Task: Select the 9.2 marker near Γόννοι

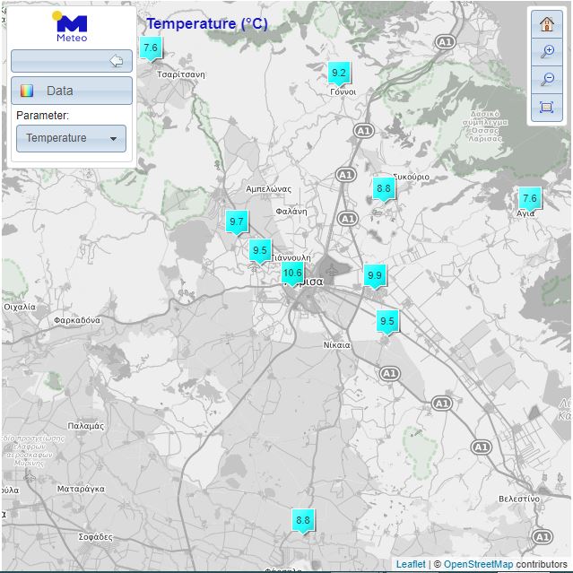Action: point(339,73)
